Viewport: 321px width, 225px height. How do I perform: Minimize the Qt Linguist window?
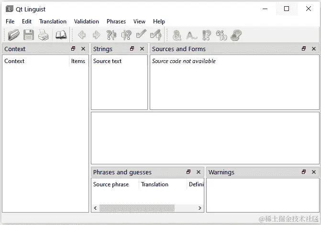265,9
